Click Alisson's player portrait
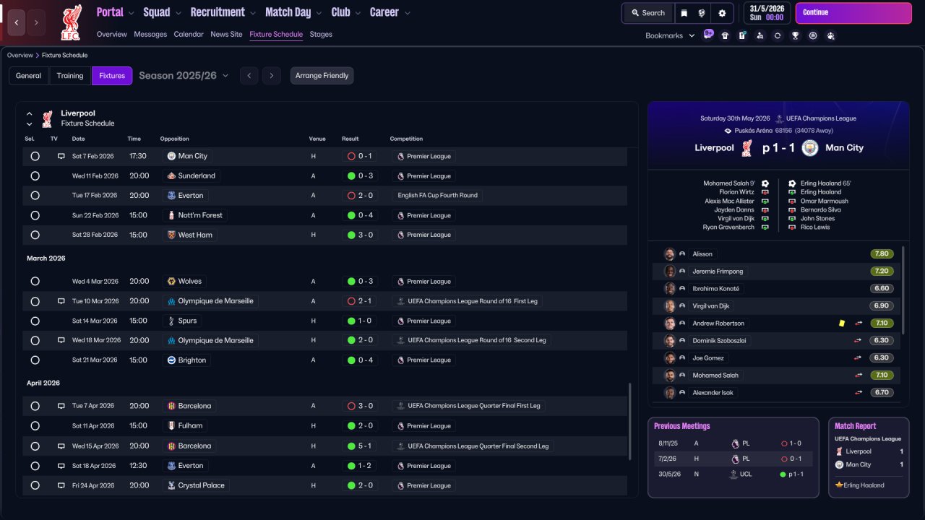Image resolution: width=925 pixels, height=520 pixels. (669, 254)
